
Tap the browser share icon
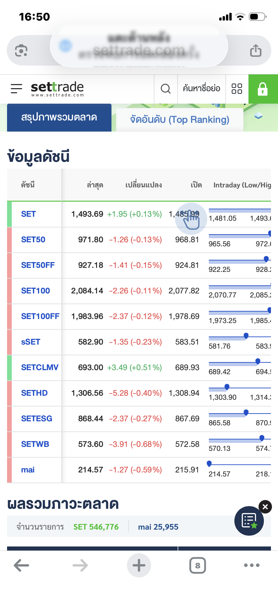pyautogui.click(x=256, y=51)
